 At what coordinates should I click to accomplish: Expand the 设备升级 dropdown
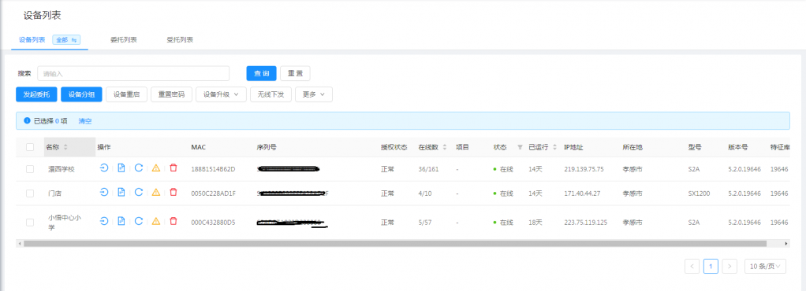click(221, 94)
